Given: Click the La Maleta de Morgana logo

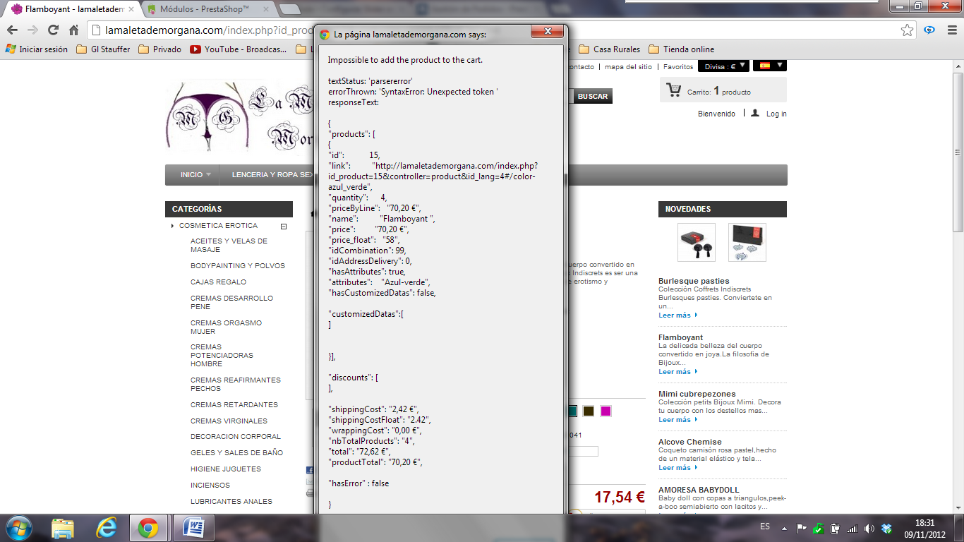Looking at the screenshot, I should click(x=240, y=118).
